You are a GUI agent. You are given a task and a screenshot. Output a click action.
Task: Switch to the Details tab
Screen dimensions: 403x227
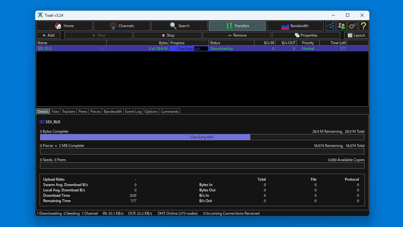(43, 112)
